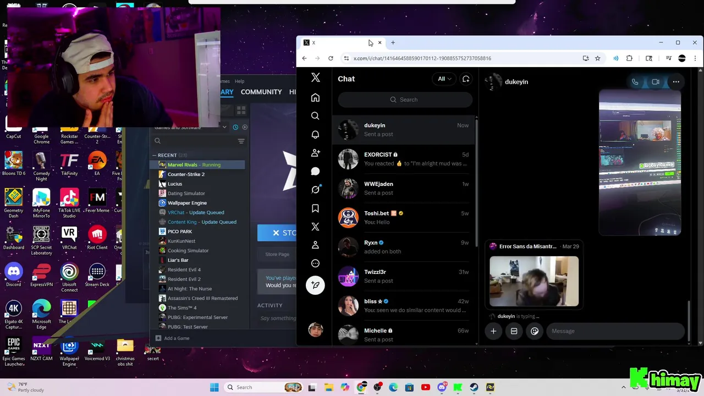Reload the X page in Chrome
Viewport: 704px width, 396px height.
click(x=331, y=58)
